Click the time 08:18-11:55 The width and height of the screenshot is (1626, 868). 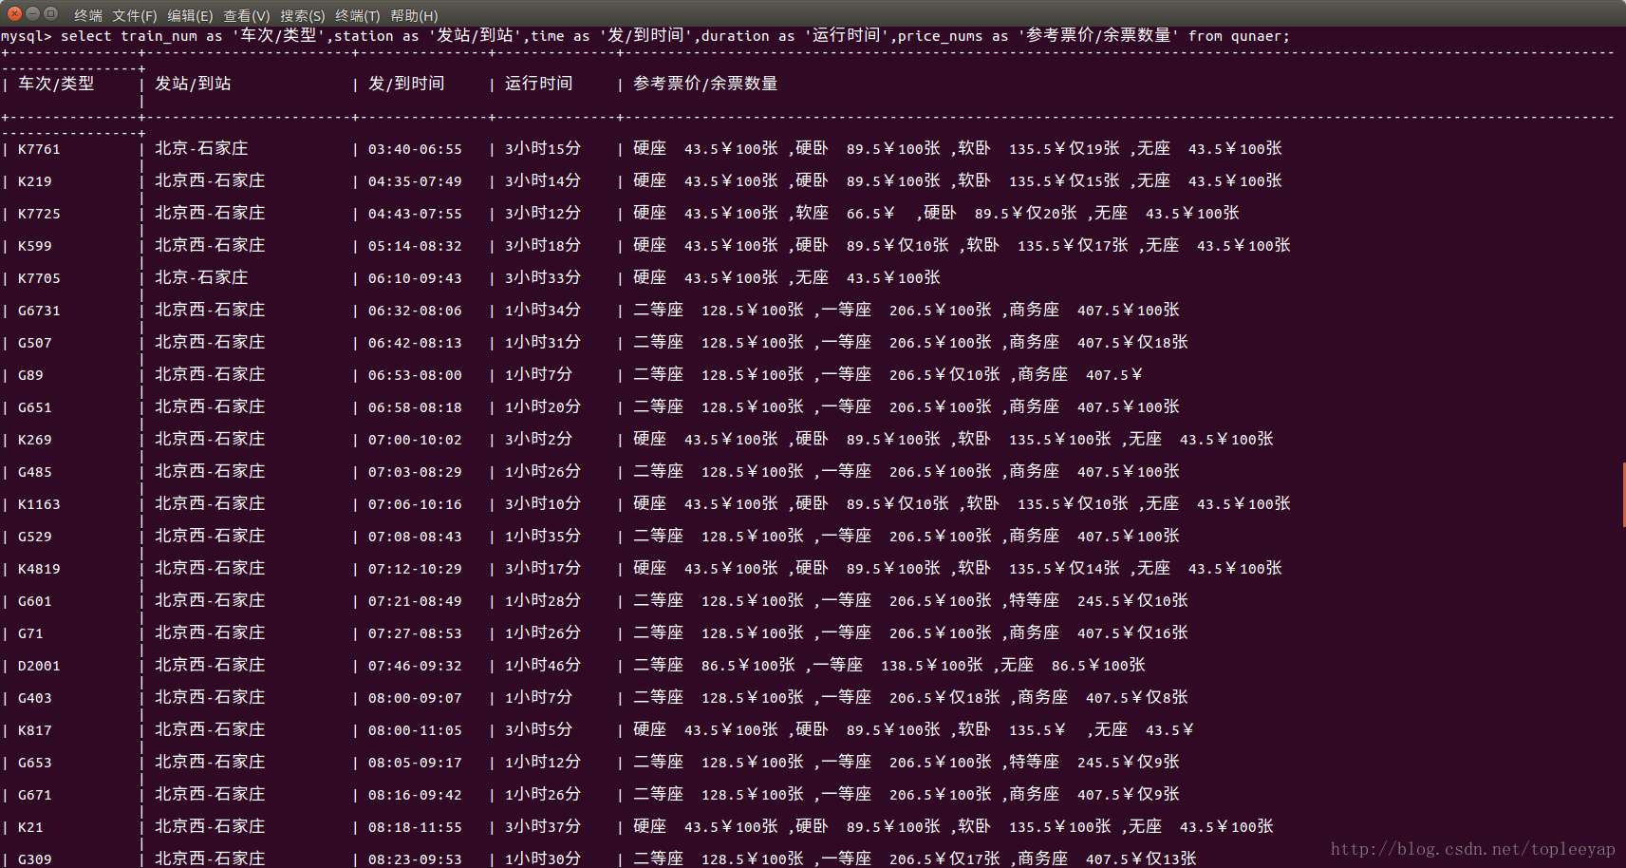tap(415, 827)
